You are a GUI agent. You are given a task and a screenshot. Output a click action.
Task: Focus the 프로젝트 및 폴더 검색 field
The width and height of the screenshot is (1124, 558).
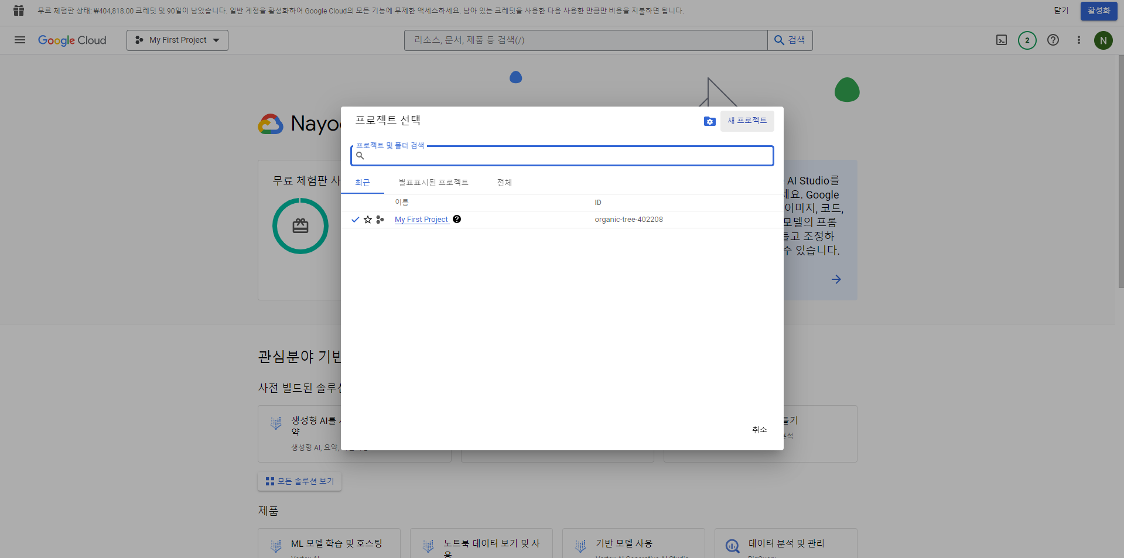pos(562,156)
